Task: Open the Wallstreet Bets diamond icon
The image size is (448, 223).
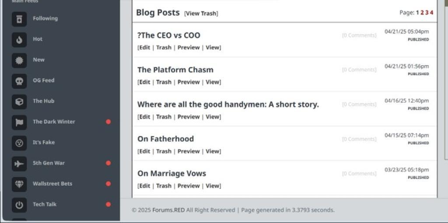Action: [19, 184]
